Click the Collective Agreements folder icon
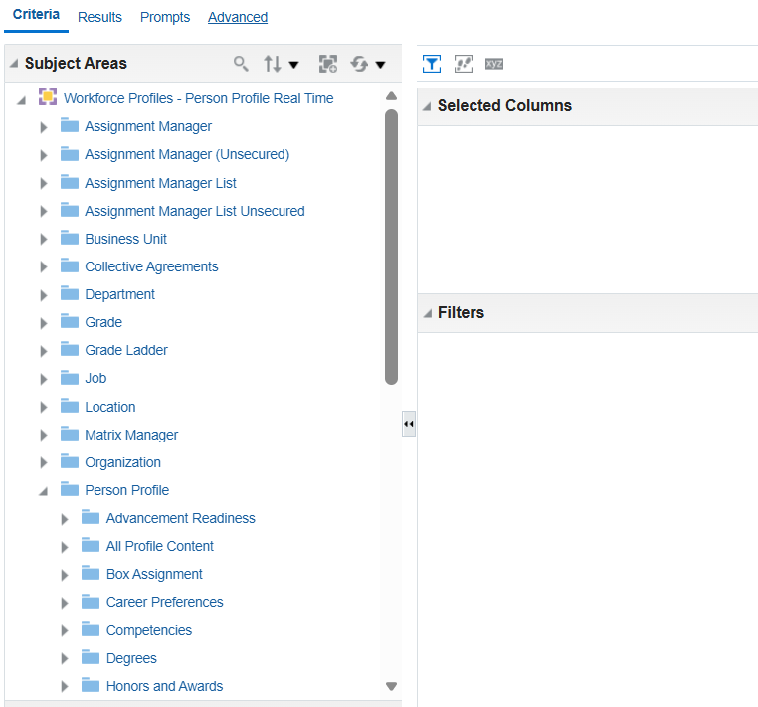758x707 pixels. (x=70, y=265)
